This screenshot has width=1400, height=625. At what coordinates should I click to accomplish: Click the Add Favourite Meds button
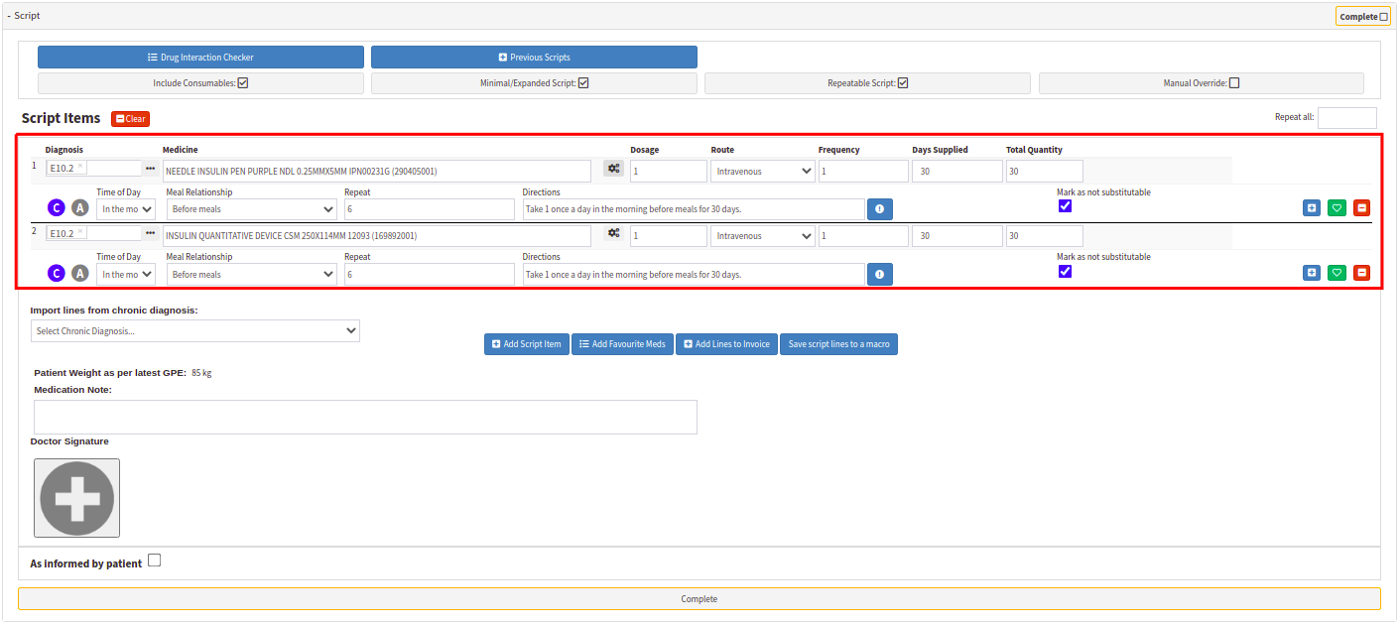pos(622,344)
